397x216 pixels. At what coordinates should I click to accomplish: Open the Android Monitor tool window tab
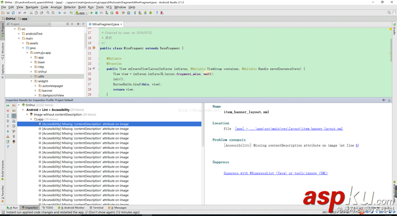tap(71, 208)
